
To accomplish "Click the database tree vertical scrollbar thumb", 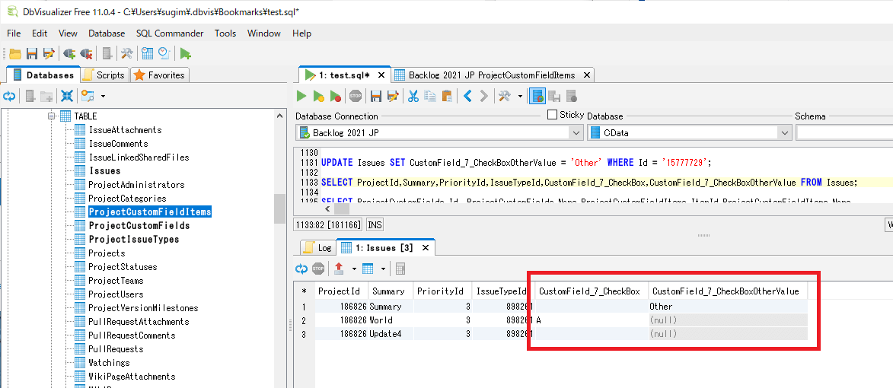I will tap(279, 208).
